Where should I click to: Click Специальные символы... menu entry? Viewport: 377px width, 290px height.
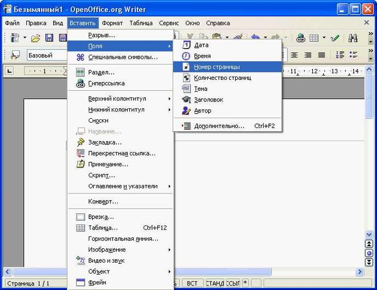pyautogui.click(x=123, y=57)
